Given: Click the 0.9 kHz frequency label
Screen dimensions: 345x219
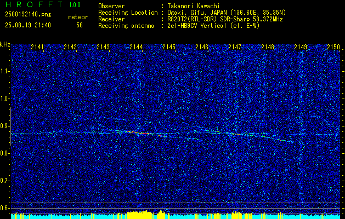Looking at the screenshot, I should 5,126.
